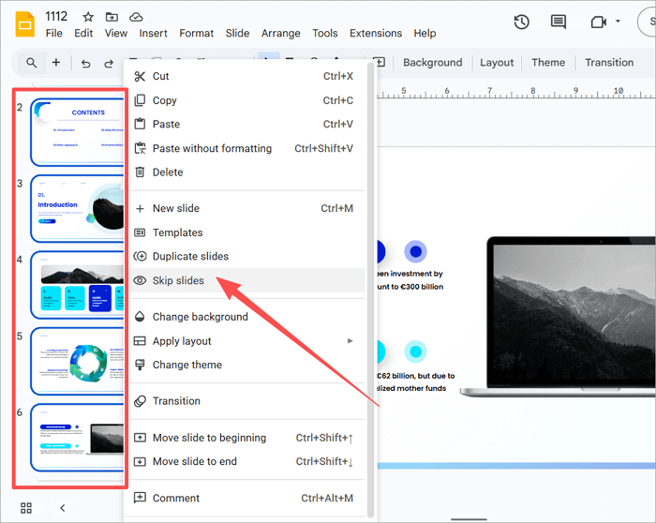The height and width of the screenshot is (523, 656).
Task: Click the Theme toolbar button
Action: pyautogui.click(x=548, y=63)
